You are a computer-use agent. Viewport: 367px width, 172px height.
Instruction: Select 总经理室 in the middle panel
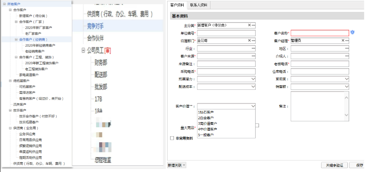(x=103, y=160)
